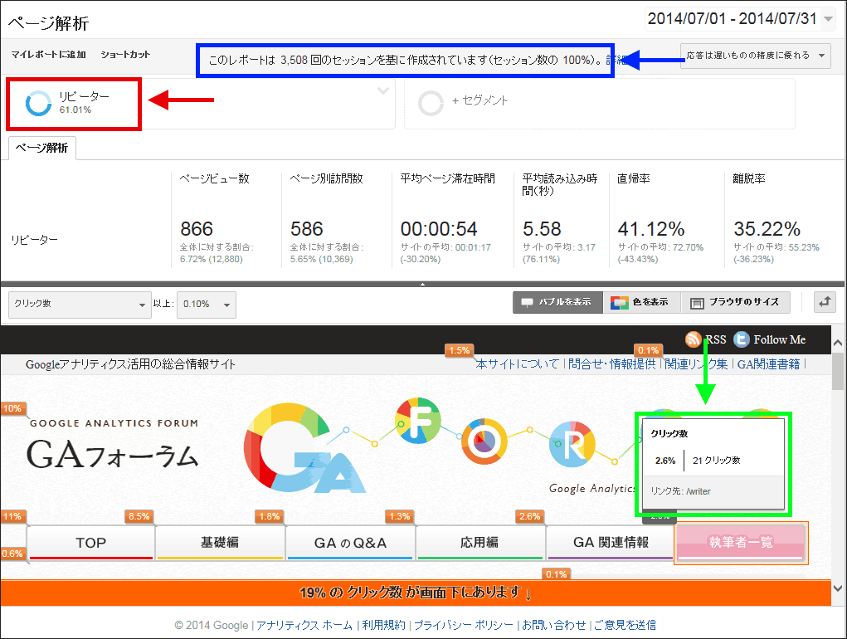Click the RSS feed icon
Viewport: 847px width, 639px height.
click(x=693, y=339)
